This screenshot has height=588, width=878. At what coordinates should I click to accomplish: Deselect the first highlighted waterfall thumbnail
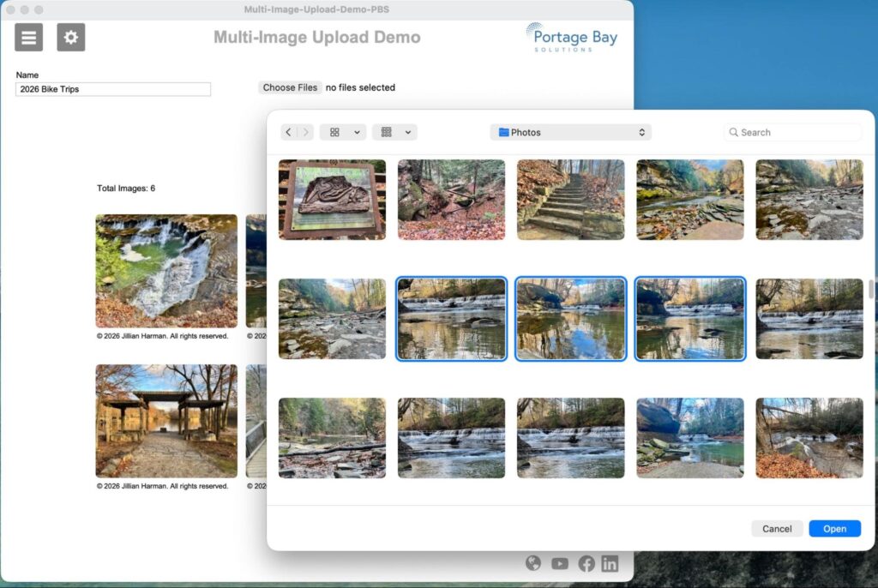451,318
